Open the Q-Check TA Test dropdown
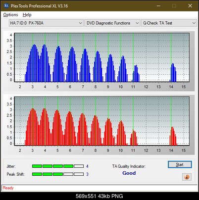Viewport: 199px width, 200px height. click(x=169, y=23)
